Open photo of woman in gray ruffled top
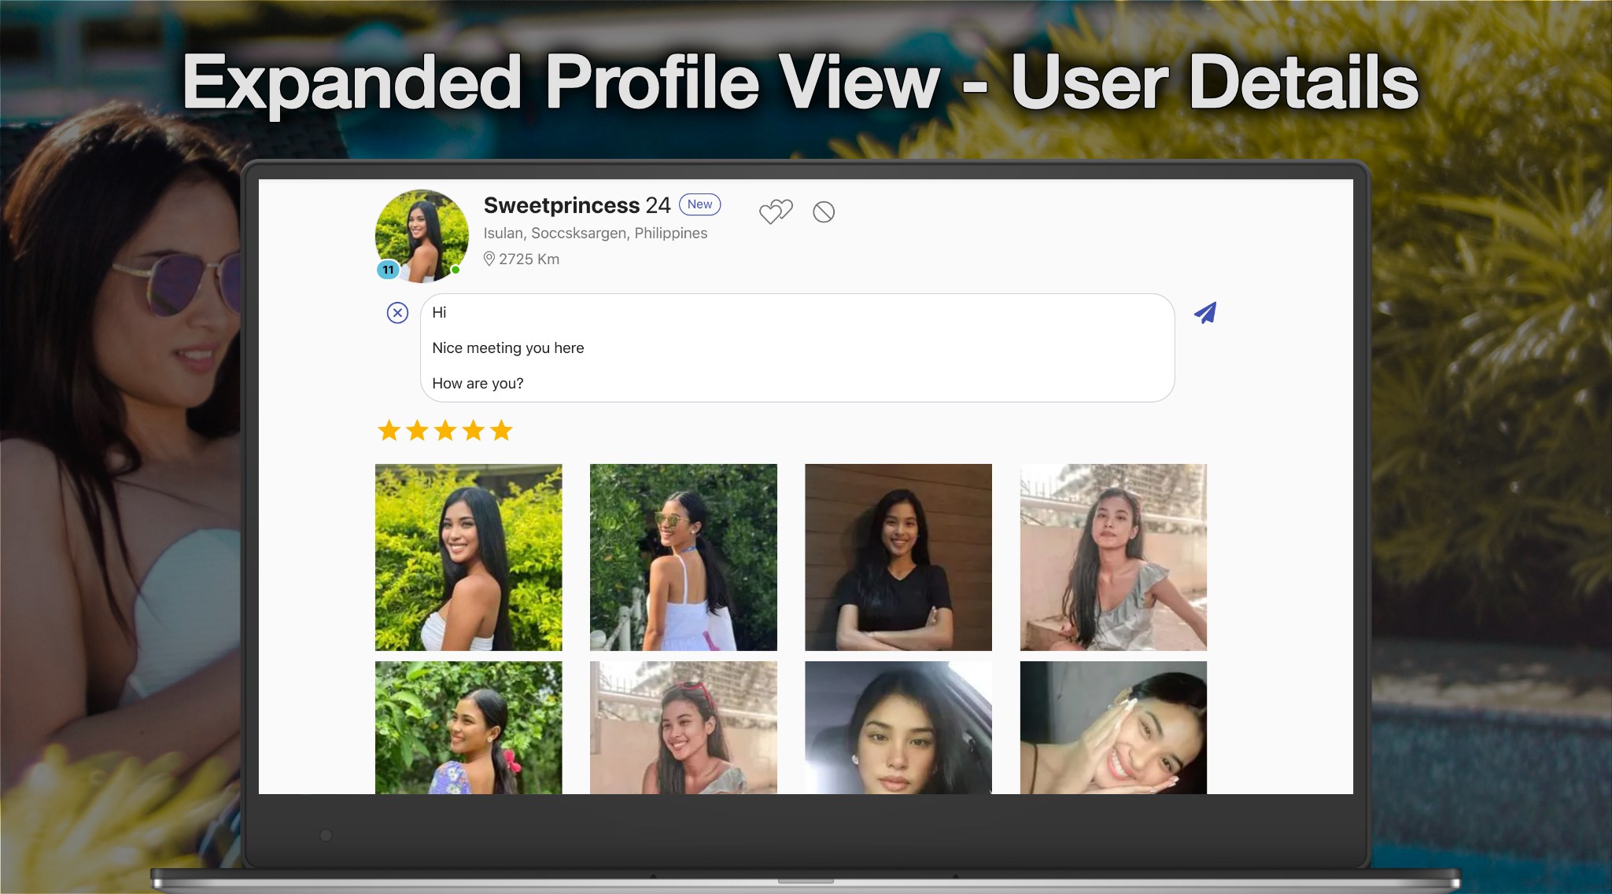This screenshot has height=894, width=1612. [1112, 557]
